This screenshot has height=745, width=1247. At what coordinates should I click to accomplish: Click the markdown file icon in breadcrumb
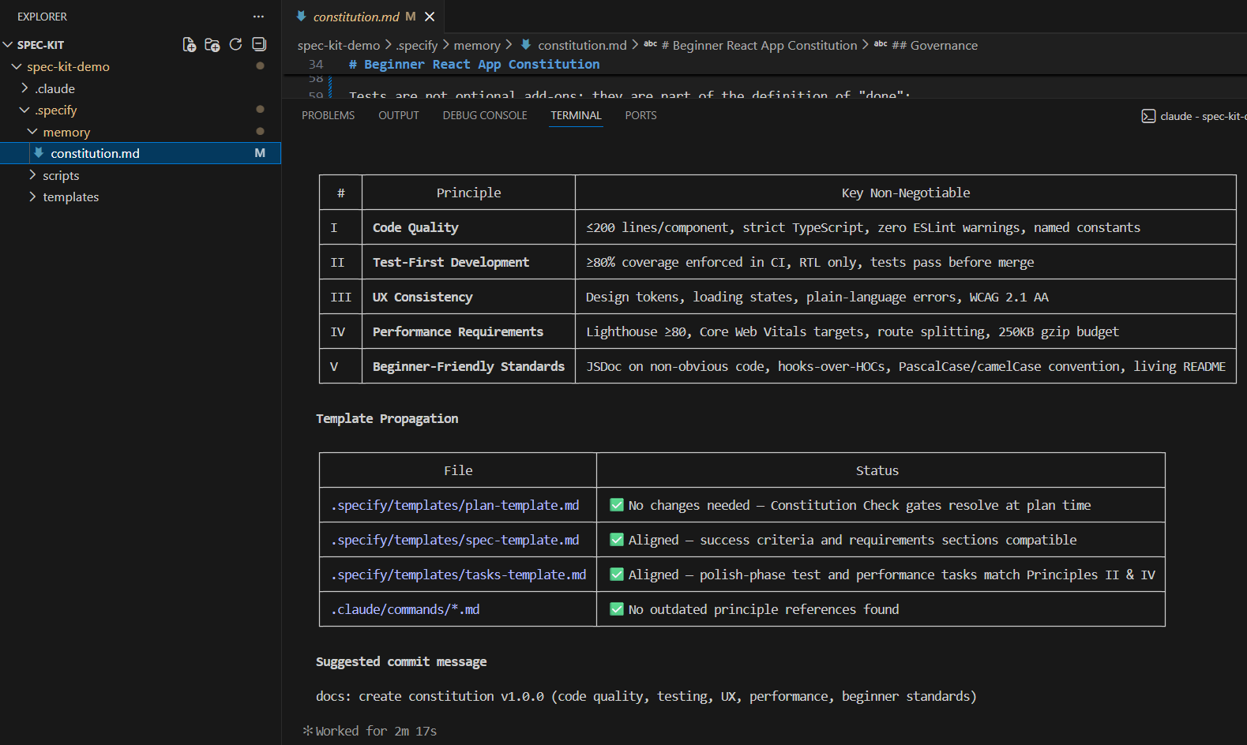(526, 45)
